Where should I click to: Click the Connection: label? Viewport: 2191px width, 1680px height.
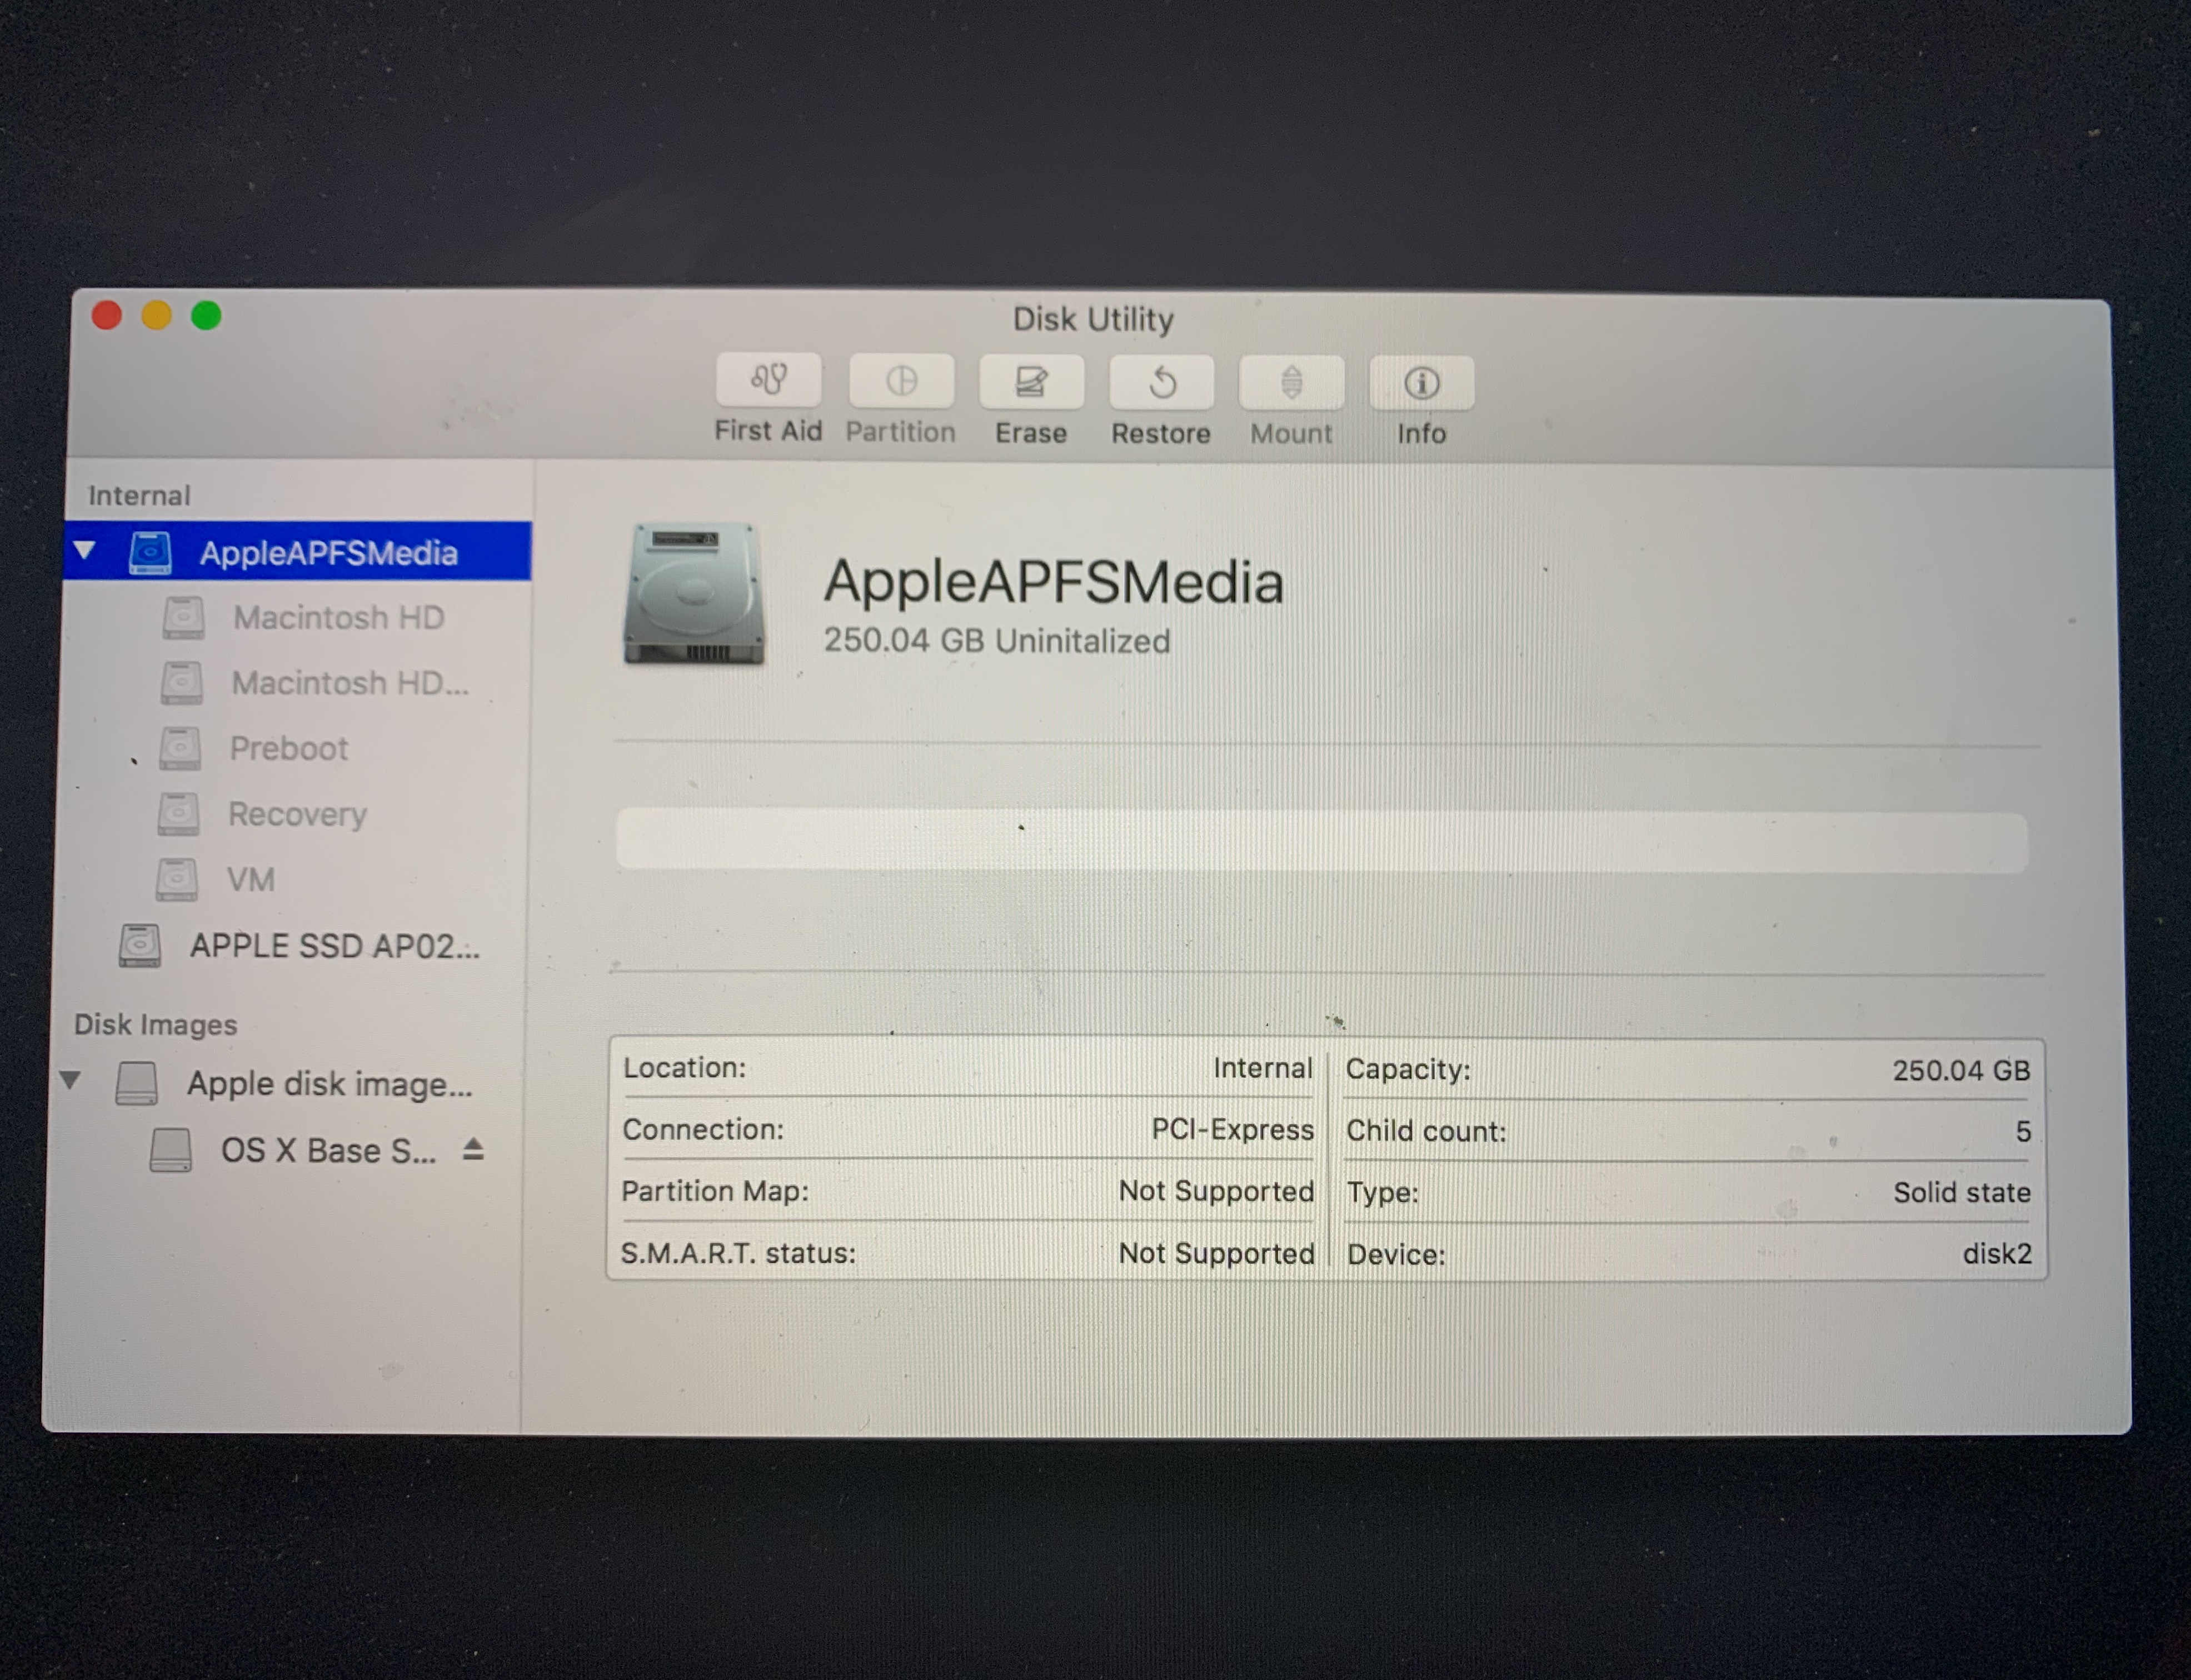point(703,1130)
